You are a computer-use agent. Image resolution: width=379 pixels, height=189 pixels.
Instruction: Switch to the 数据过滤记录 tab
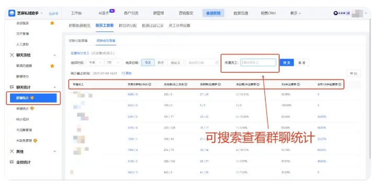pos(153,26)
